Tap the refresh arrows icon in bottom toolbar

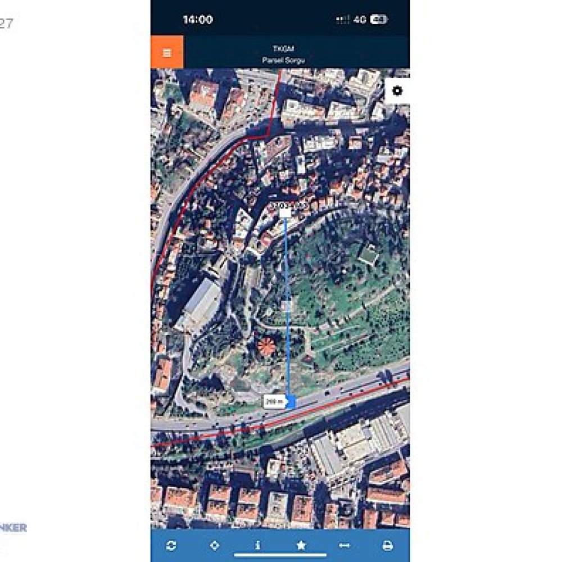171,546
